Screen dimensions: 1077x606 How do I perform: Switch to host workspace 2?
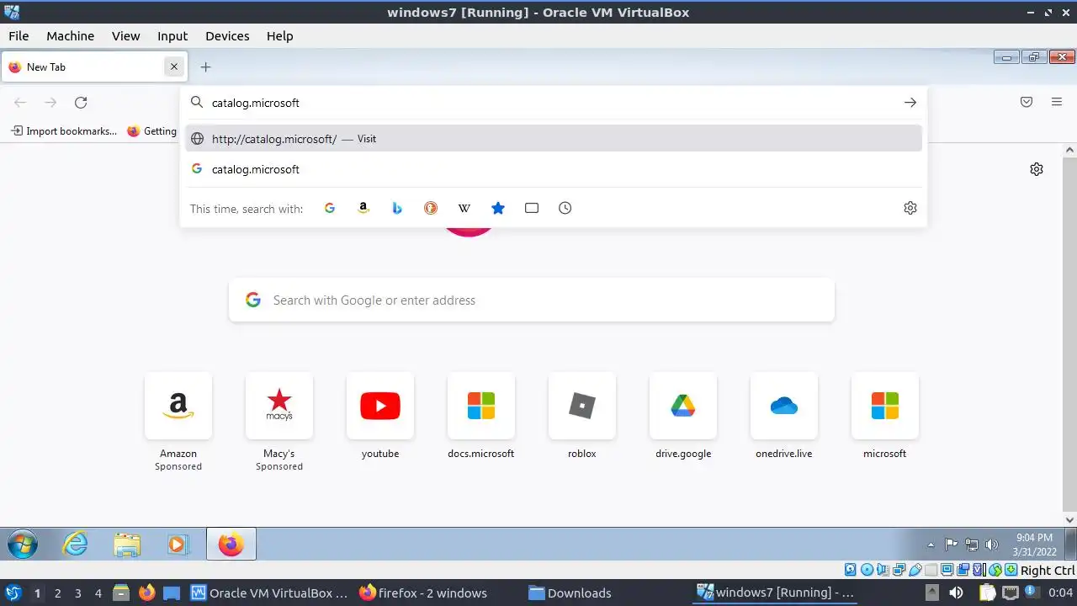(57, 593)
